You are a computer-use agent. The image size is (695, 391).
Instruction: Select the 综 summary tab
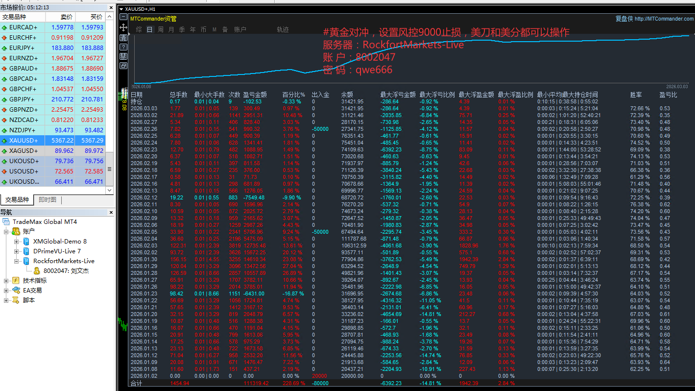pos(139,30)
